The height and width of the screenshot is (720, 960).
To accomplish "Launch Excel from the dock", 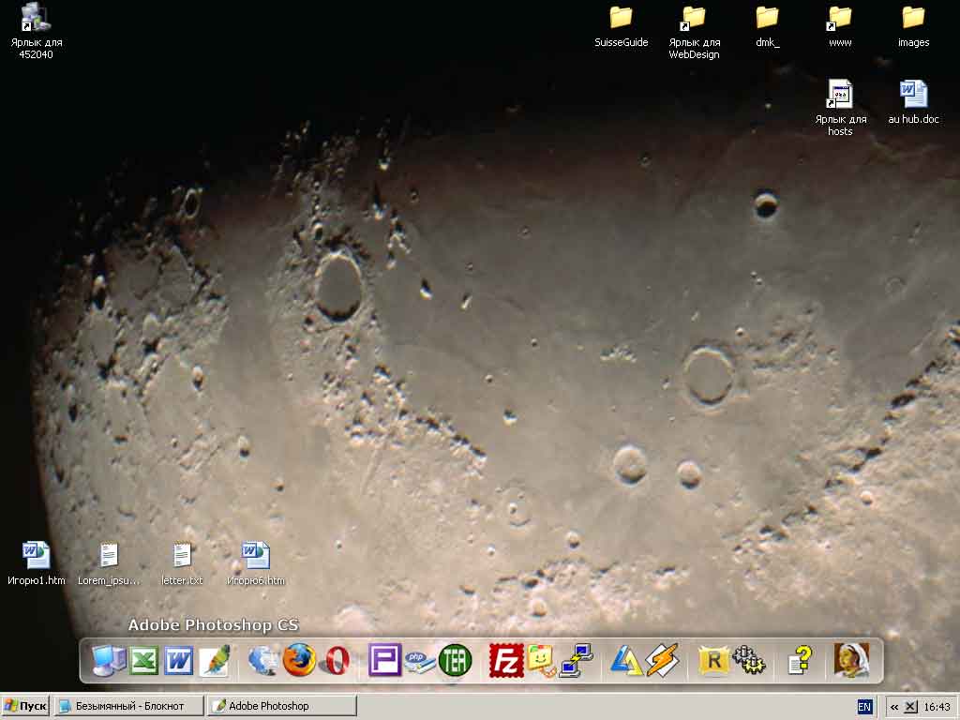I will [143, 661].
